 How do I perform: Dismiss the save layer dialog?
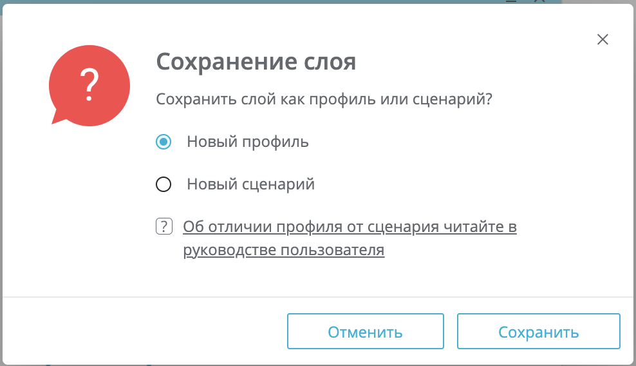click(x=603, y=39)
